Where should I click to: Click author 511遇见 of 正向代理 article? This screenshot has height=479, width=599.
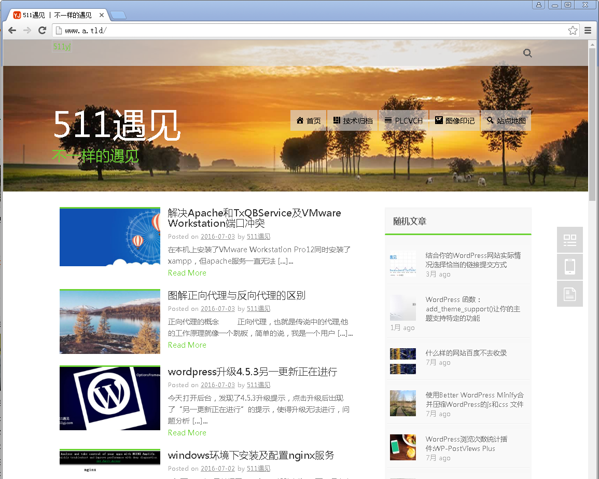(258, 308)
